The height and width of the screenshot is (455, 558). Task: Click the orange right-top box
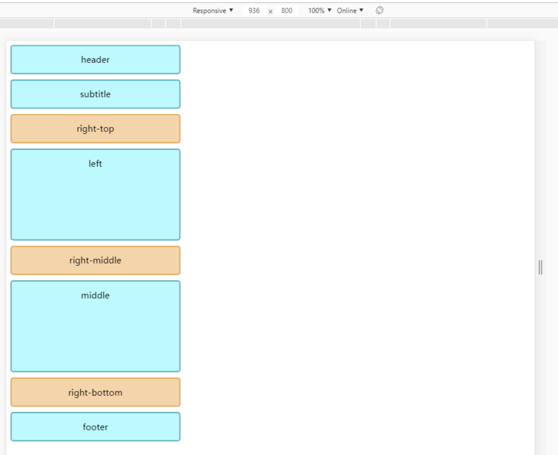(95, 128)
